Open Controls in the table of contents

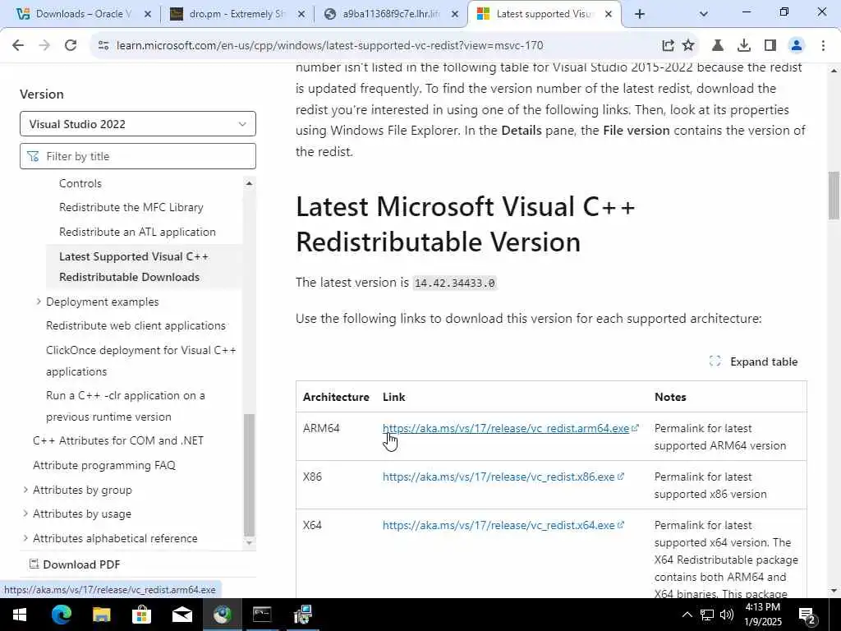(80, 183)
